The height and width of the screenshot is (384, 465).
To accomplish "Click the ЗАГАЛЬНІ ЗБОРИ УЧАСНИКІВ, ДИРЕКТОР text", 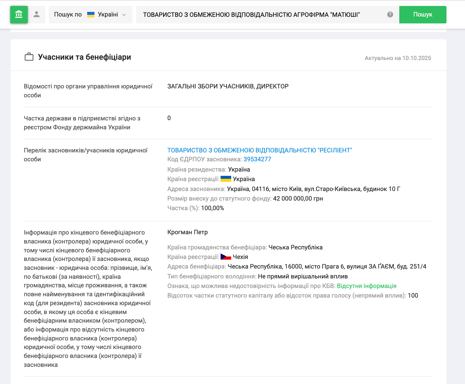I will (x=228, y=86).
